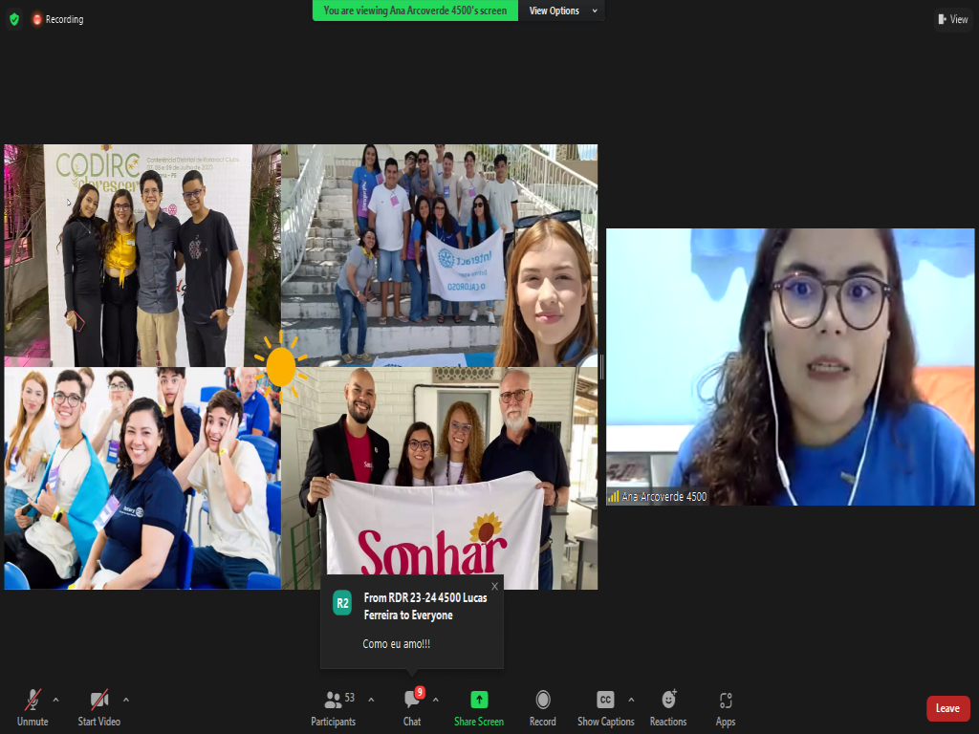
Task: Expand the chevron next to Participants
Action: pos(371,700)
